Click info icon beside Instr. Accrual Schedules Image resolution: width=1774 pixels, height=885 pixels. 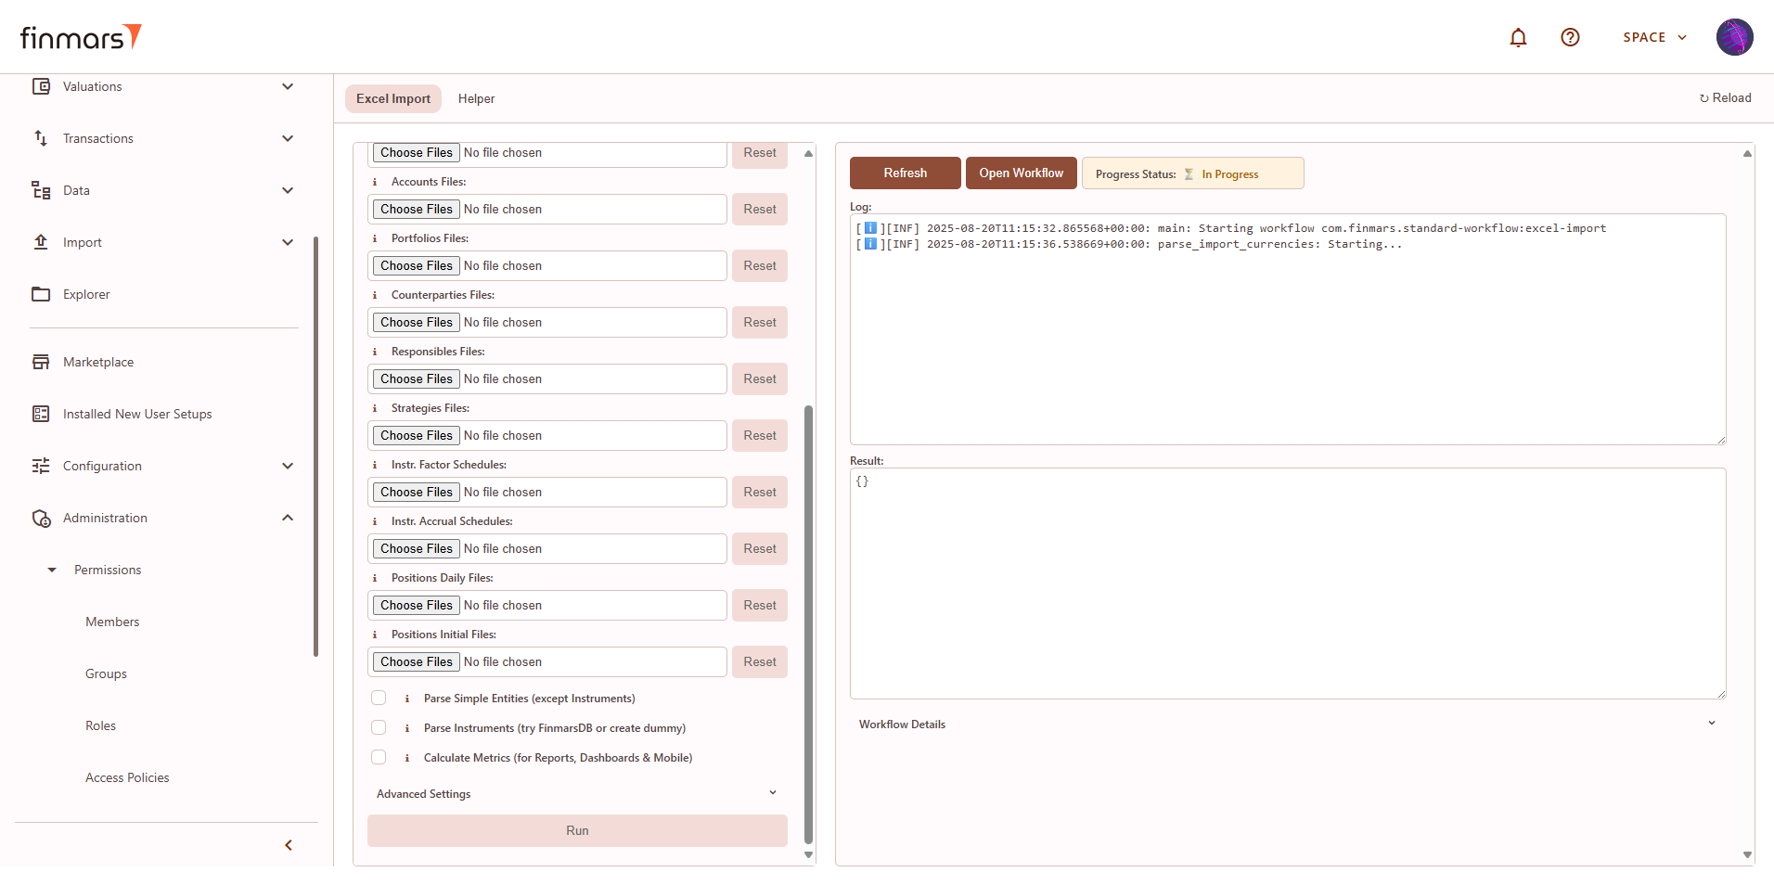[x=375, y=521]
